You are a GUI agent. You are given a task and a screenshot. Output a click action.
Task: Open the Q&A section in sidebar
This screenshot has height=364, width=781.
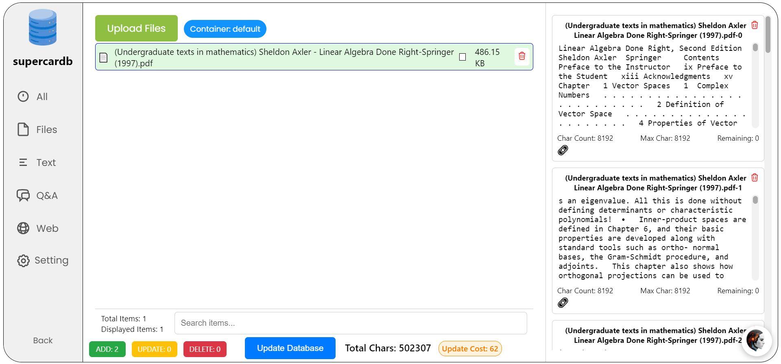pos(37,195)
